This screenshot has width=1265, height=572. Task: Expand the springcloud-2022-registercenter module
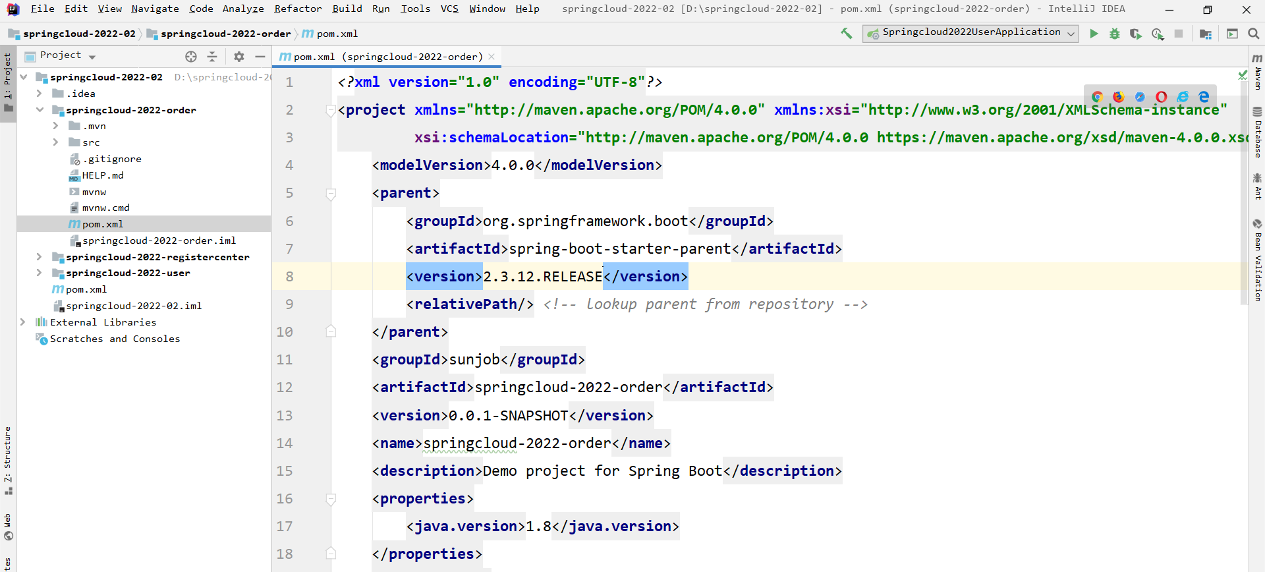[x=40, y=257]
